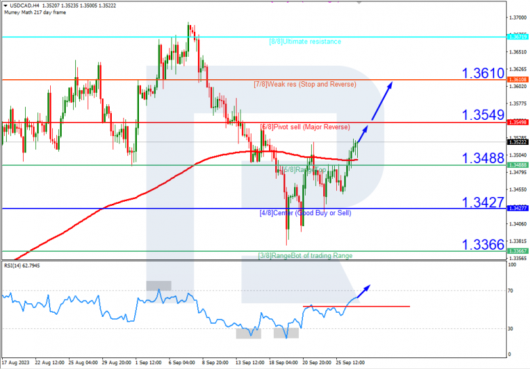The height and width of the screenshot is (369, 530).
Task: Click the large 1.3427 level annotation
Action: coord(483,202)
